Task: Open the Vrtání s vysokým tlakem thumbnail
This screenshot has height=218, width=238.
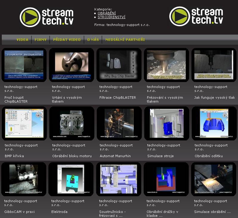Action: [71, 65]
